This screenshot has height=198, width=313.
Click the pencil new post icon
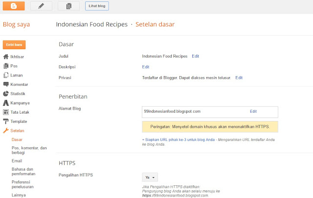point(41,6)
